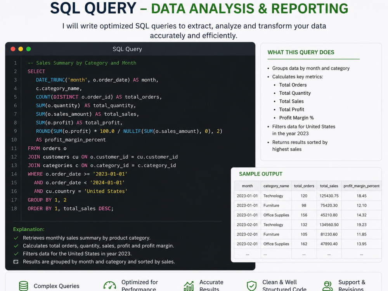
Task: Click 'JOIN customers cu' on line 12
Action: click(x=53, y=157)
